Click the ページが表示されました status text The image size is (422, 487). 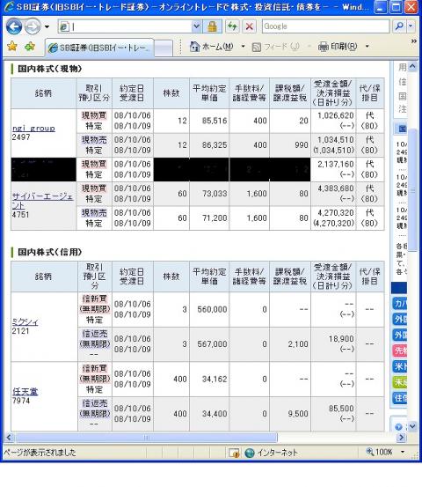tap(40, 453)
